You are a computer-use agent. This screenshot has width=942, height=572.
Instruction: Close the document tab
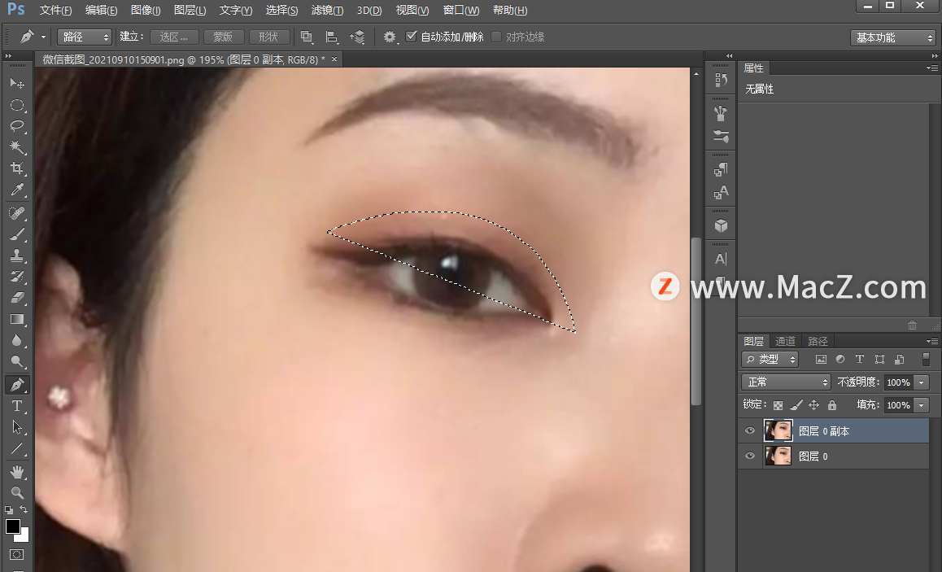pyautogui.click(x=334, y=59)
